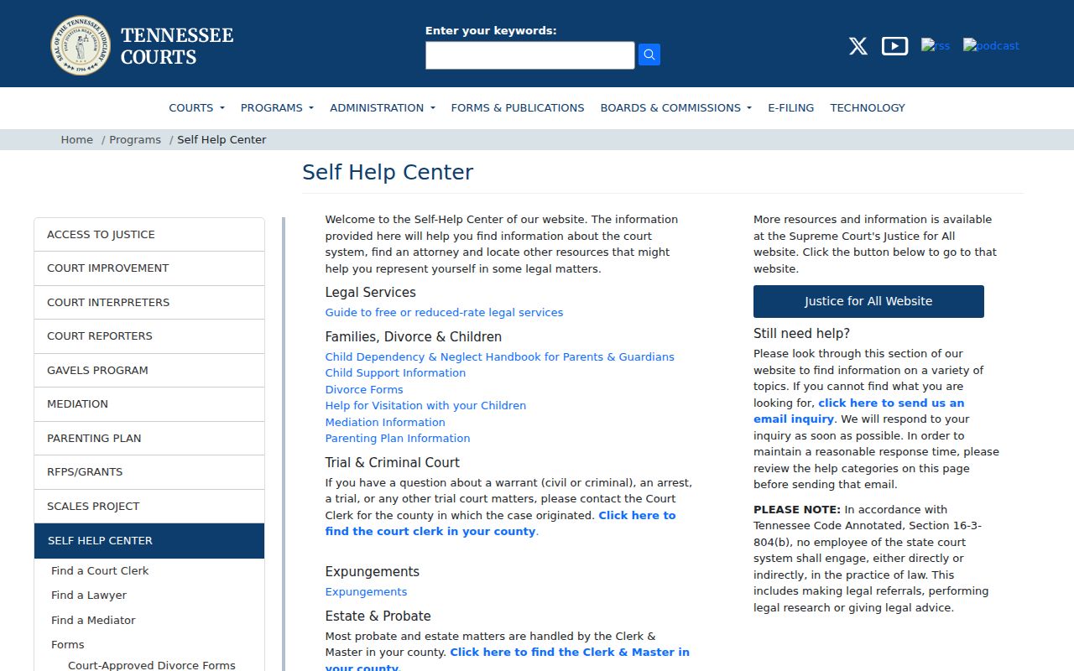Select SCALES Project in sidebar
This screenshot has width=1074, height=671.
point(149,506)
